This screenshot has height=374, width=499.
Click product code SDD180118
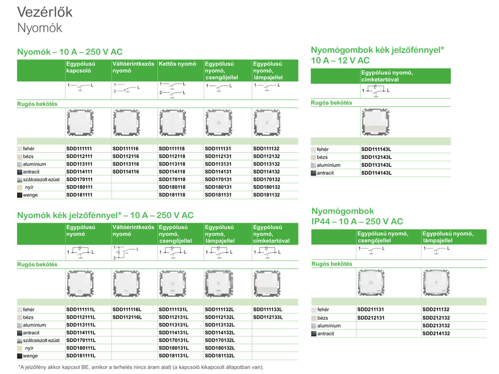[172, 187]
